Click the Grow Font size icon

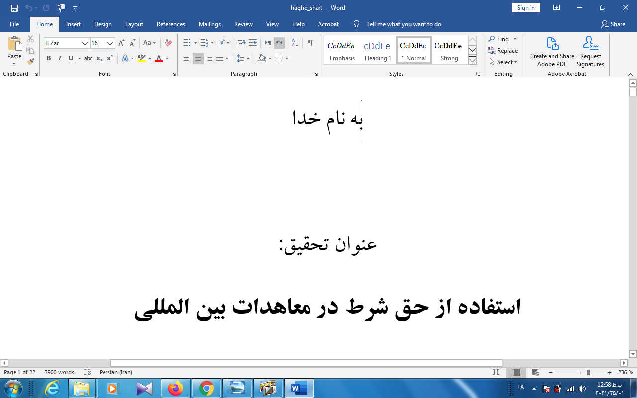pyautogui.click(x=121, y=43)
